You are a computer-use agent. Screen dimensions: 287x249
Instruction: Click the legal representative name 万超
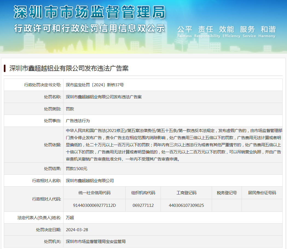click(x=70, y=218)
